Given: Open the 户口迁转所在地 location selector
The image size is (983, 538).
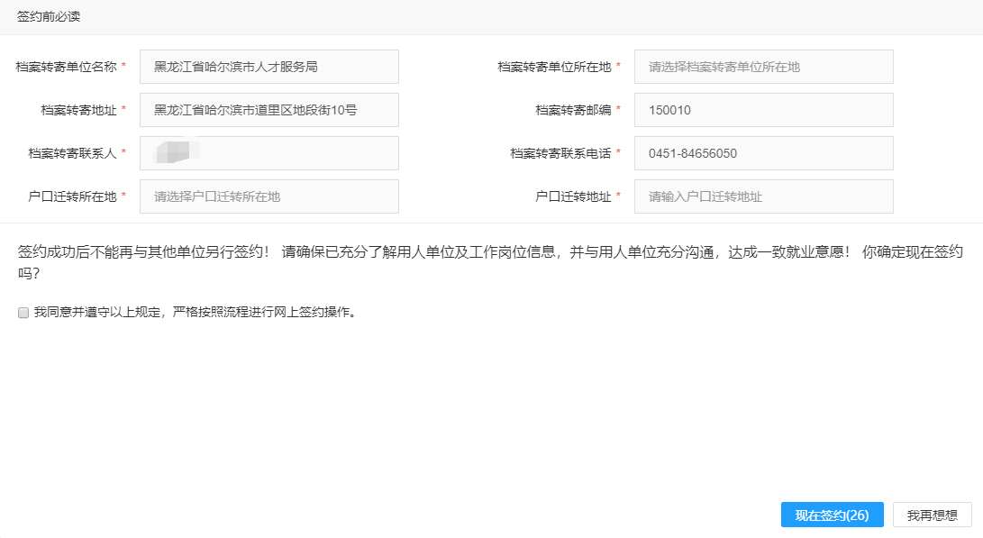Looking at the screenshot, I should coord(269,196).
